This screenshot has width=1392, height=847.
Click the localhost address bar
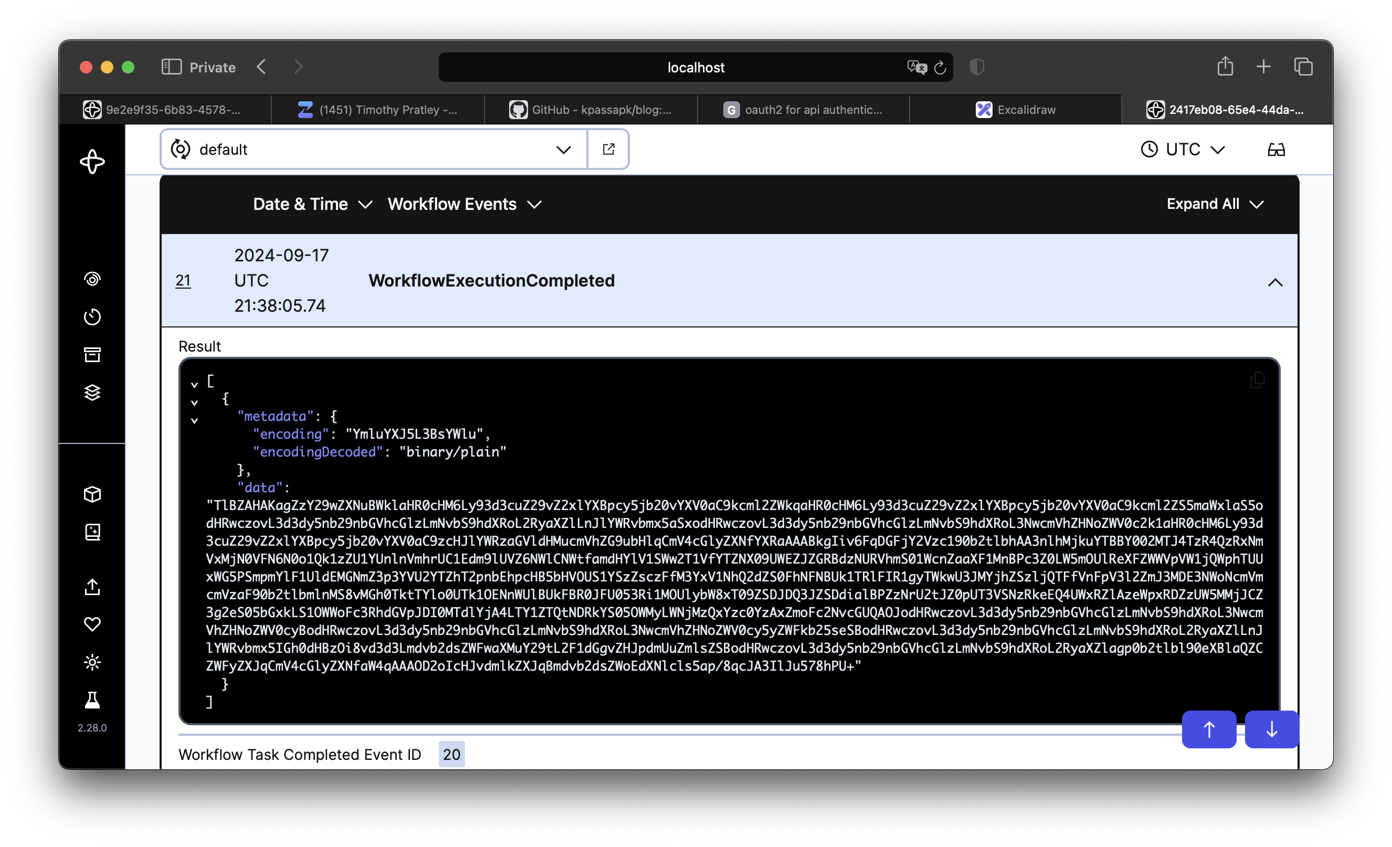pyautogui.click(x=695, y=67)
